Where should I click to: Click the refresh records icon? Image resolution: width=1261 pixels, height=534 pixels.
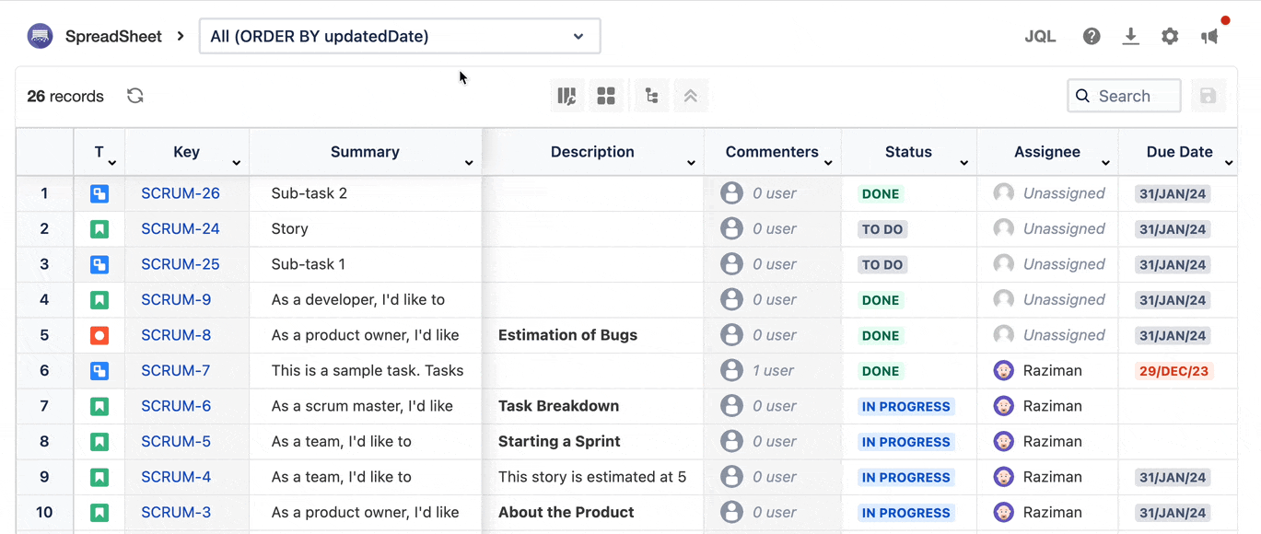pos(135,96)
